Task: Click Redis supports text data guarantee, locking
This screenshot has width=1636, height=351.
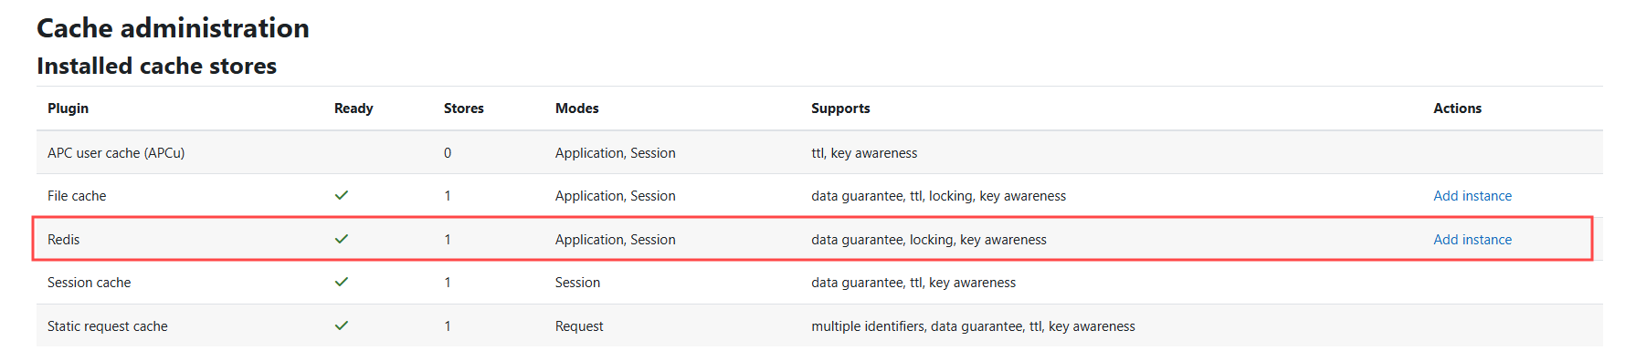Action: click(x=882, y=240)
